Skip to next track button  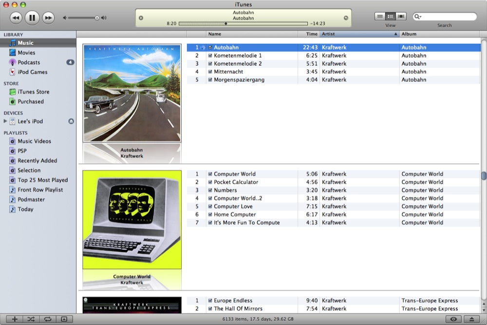[48, 18]
